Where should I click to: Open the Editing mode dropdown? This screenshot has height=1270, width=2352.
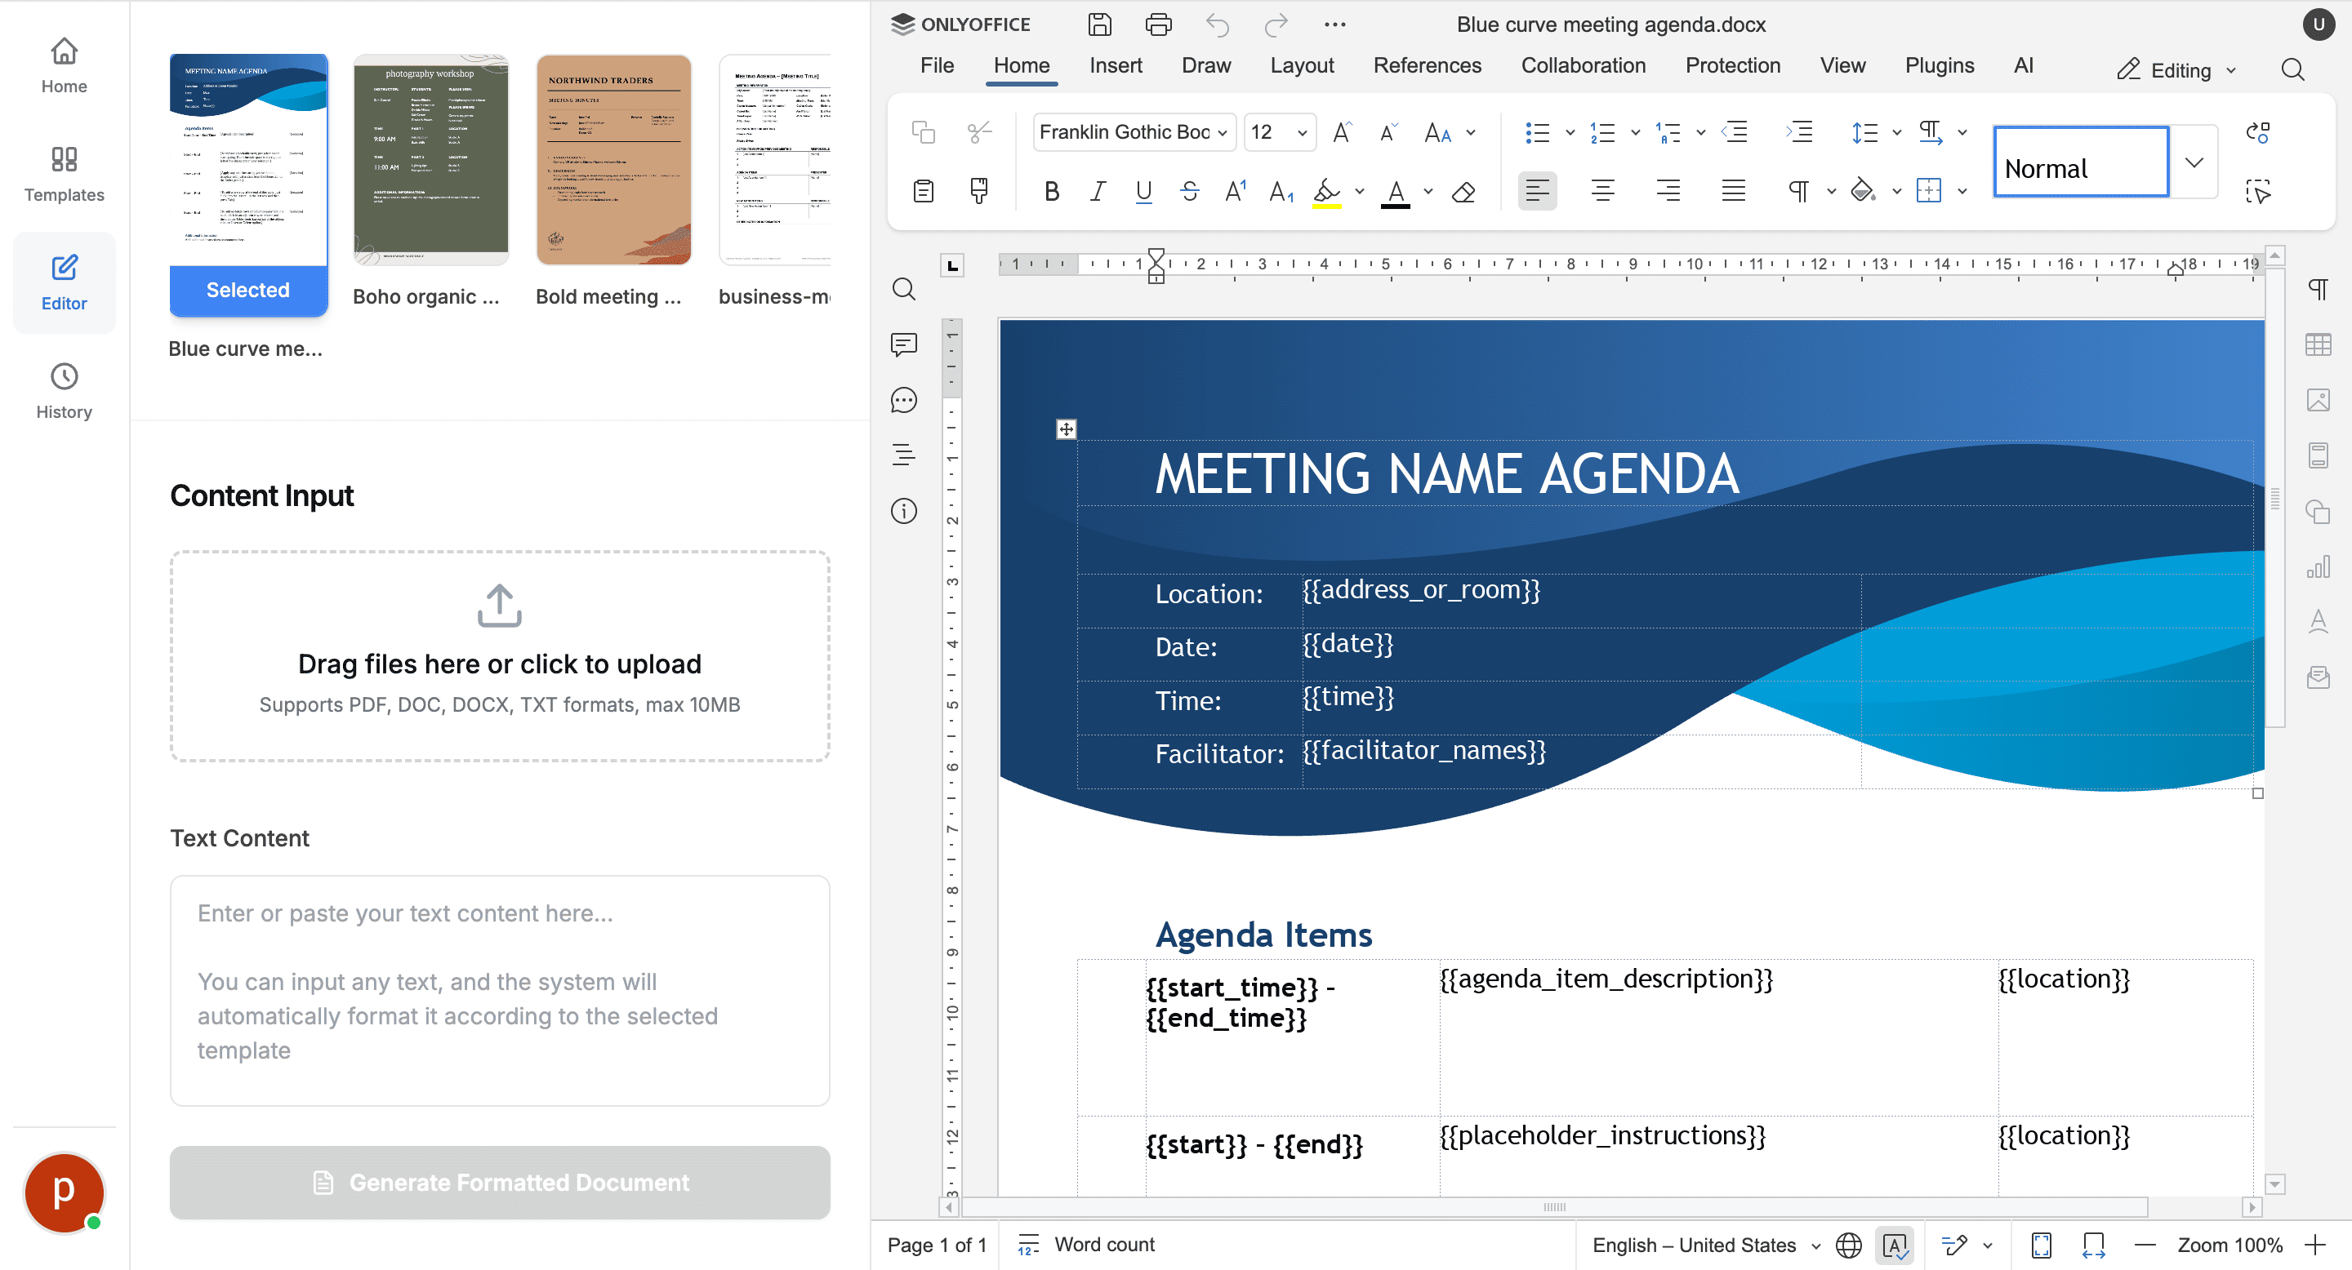tap(2177, 70)
